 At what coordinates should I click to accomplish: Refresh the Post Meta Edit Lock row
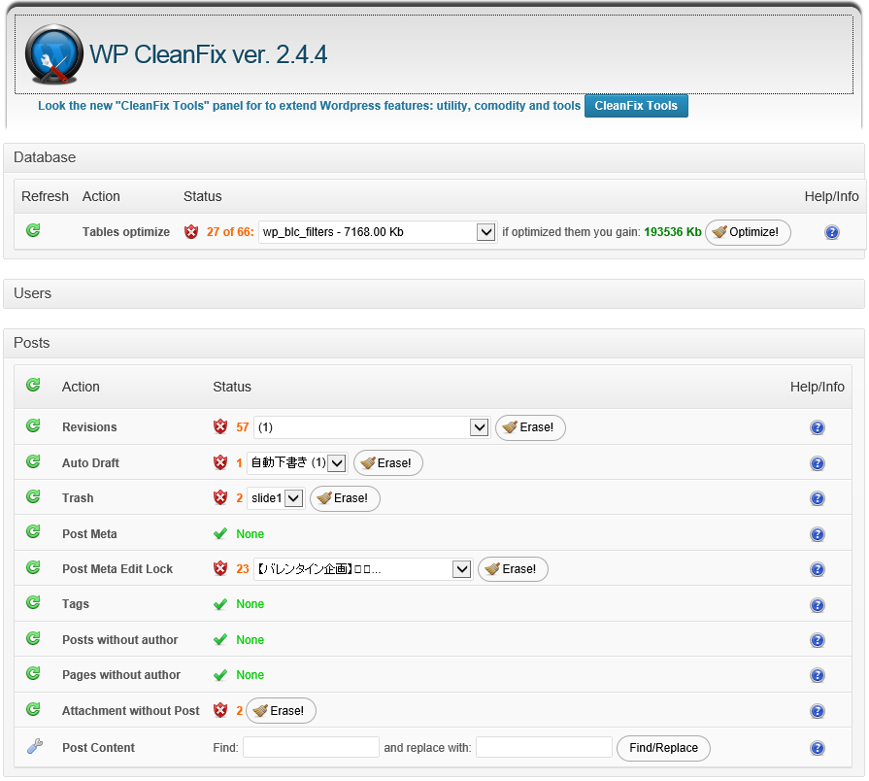tap(33, 568)
